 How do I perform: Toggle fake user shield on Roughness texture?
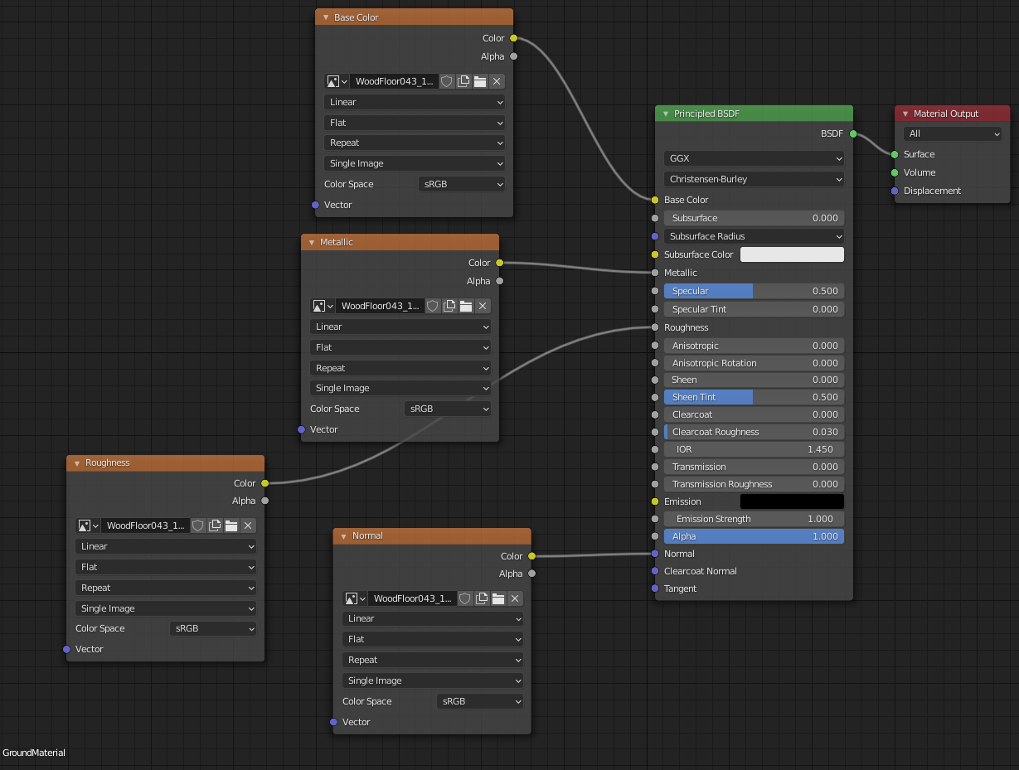[197, 525]
